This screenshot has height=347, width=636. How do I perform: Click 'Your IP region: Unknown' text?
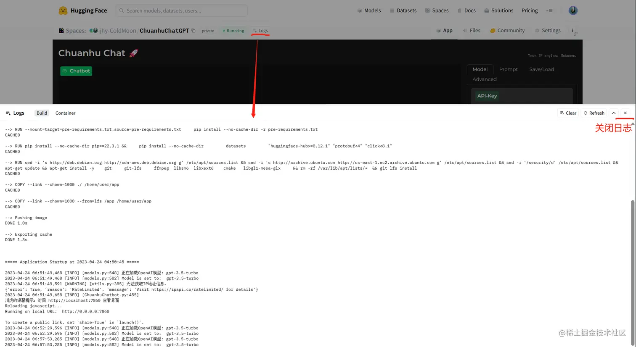pos(552,55)
